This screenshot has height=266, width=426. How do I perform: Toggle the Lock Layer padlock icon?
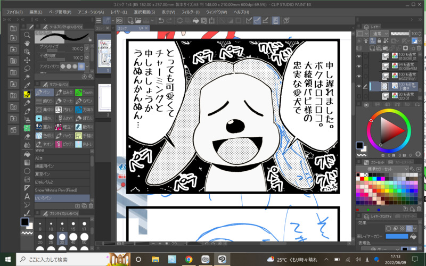point(379,41)
